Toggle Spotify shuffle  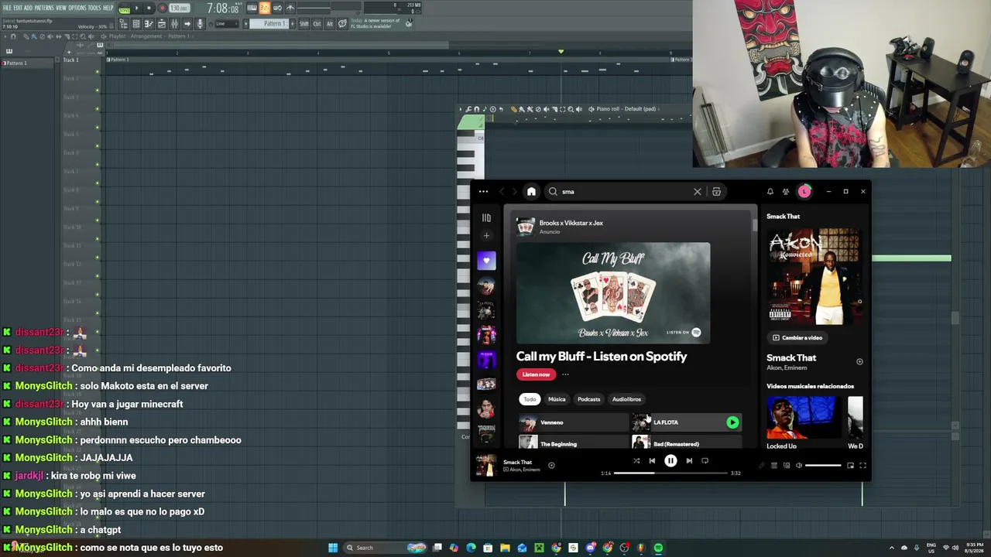636,461
